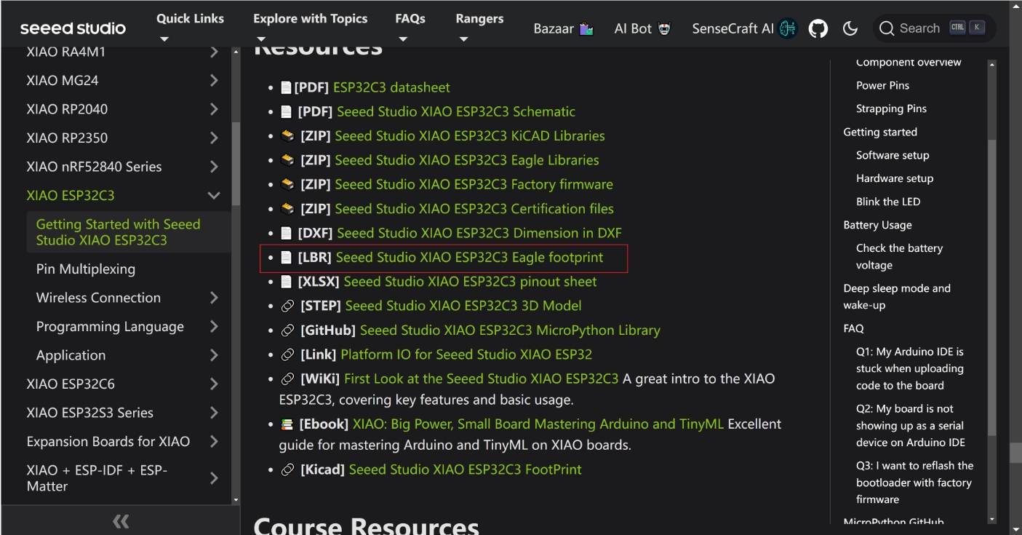
Task: Expand Programming Language chevron
Action: [214, 326]
